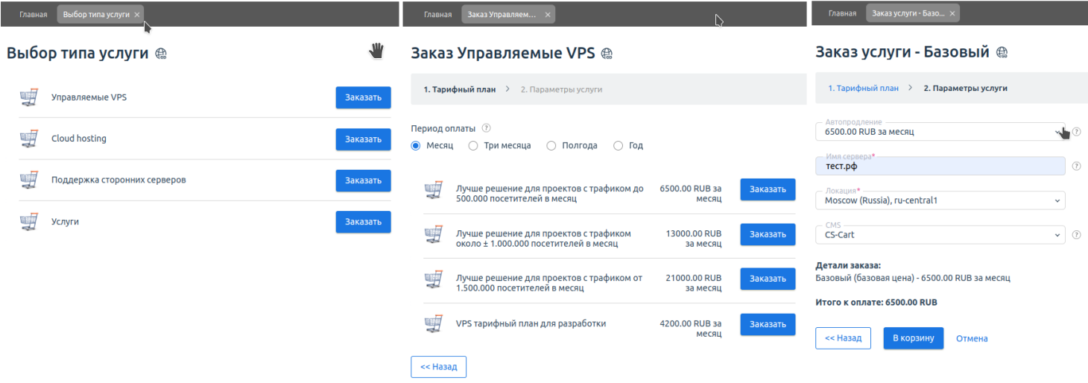The image size is (1088, 383).
Task: Click cart icon beside 6500.00 RUB tariff plan
Action: [x=433, y=190]
